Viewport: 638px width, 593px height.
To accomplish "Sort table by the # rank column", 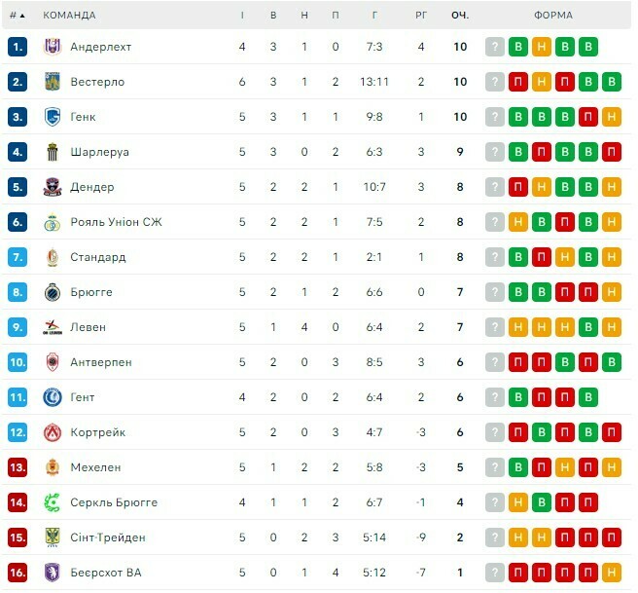I will click(x=18, y=16).
